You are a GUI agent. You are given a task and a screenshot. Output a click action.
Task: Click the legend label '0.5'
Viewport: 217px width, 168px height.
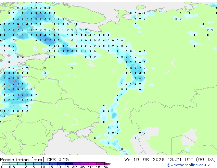tap(12, 167)
